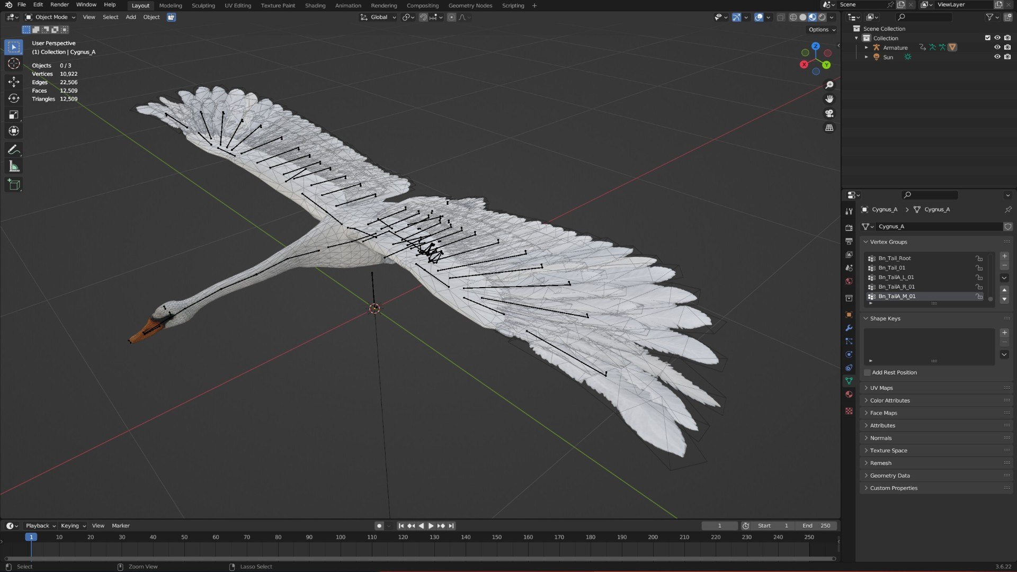Select the Add Cube tool

pos(14,185)
